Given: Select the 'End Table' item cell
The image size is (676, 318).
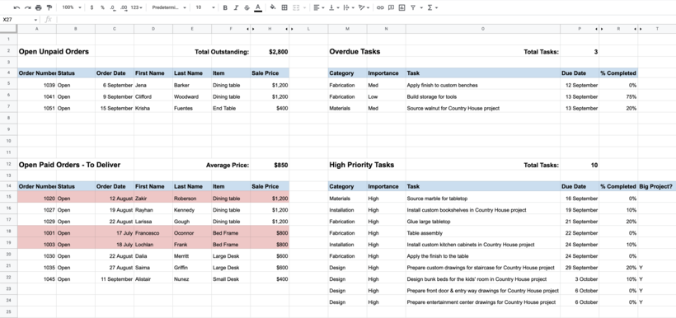Looking at the screenshot, I should [x=231, y=109].
